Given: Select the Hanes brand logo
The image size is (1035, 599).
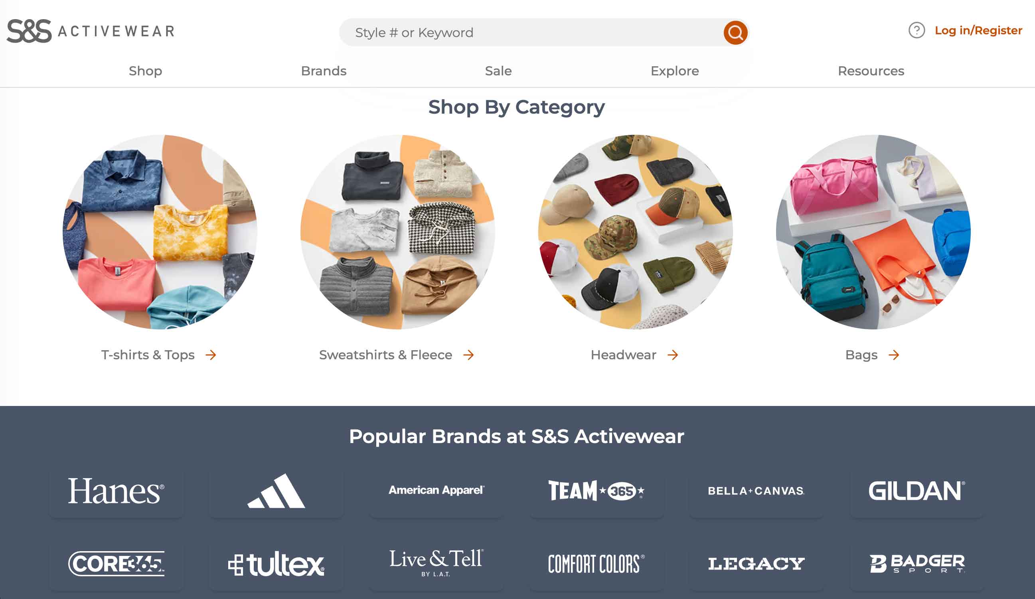Looking at the screenshot, I should click(116, 491).
